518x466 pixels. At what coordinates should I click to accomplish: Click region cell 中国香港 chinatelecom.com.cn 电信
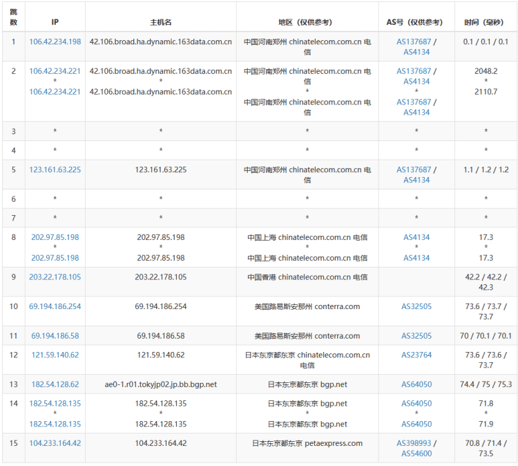click(307, 277)
